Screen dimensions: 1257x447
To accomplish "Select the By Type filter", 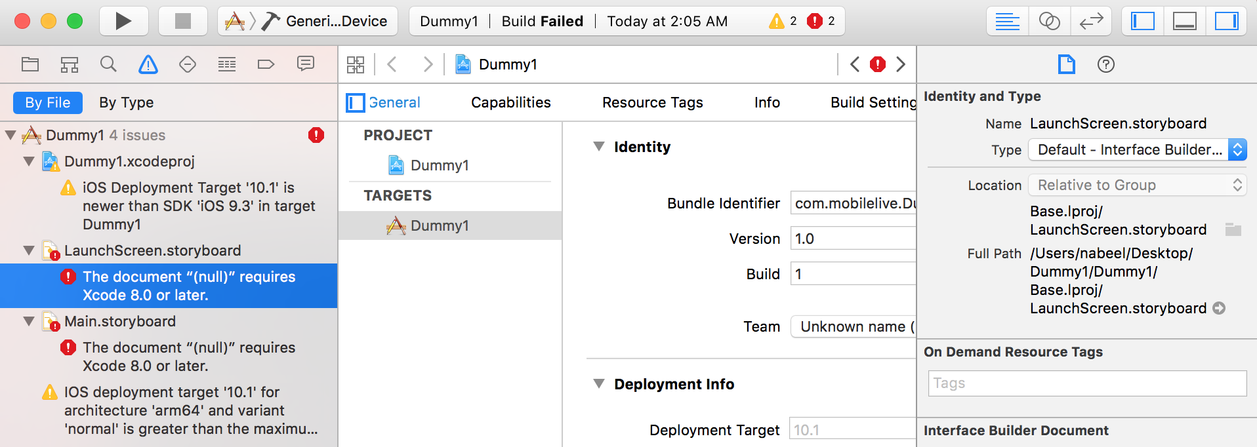I will (x=127, y=103).
